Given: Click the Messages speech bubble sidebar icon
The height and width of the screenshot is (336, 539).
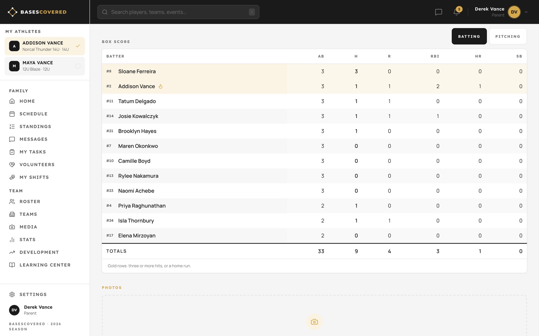Looking at the screenshot, I should (x=12, y=139).
